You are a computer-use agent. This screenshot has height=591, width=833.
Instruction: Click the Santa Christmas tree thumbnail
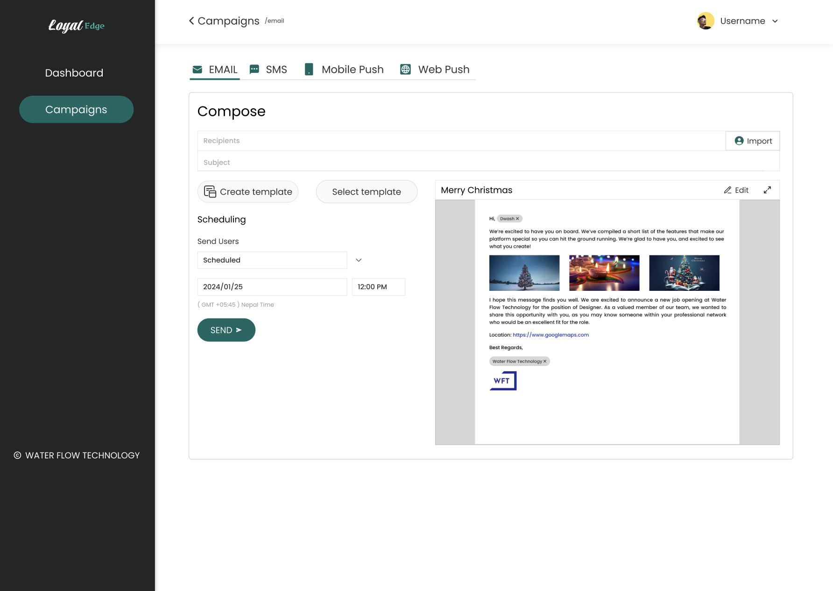click(684, 273)
